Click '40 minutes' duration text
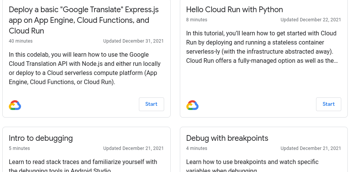The image size is (352, 172). click(21, 41)
